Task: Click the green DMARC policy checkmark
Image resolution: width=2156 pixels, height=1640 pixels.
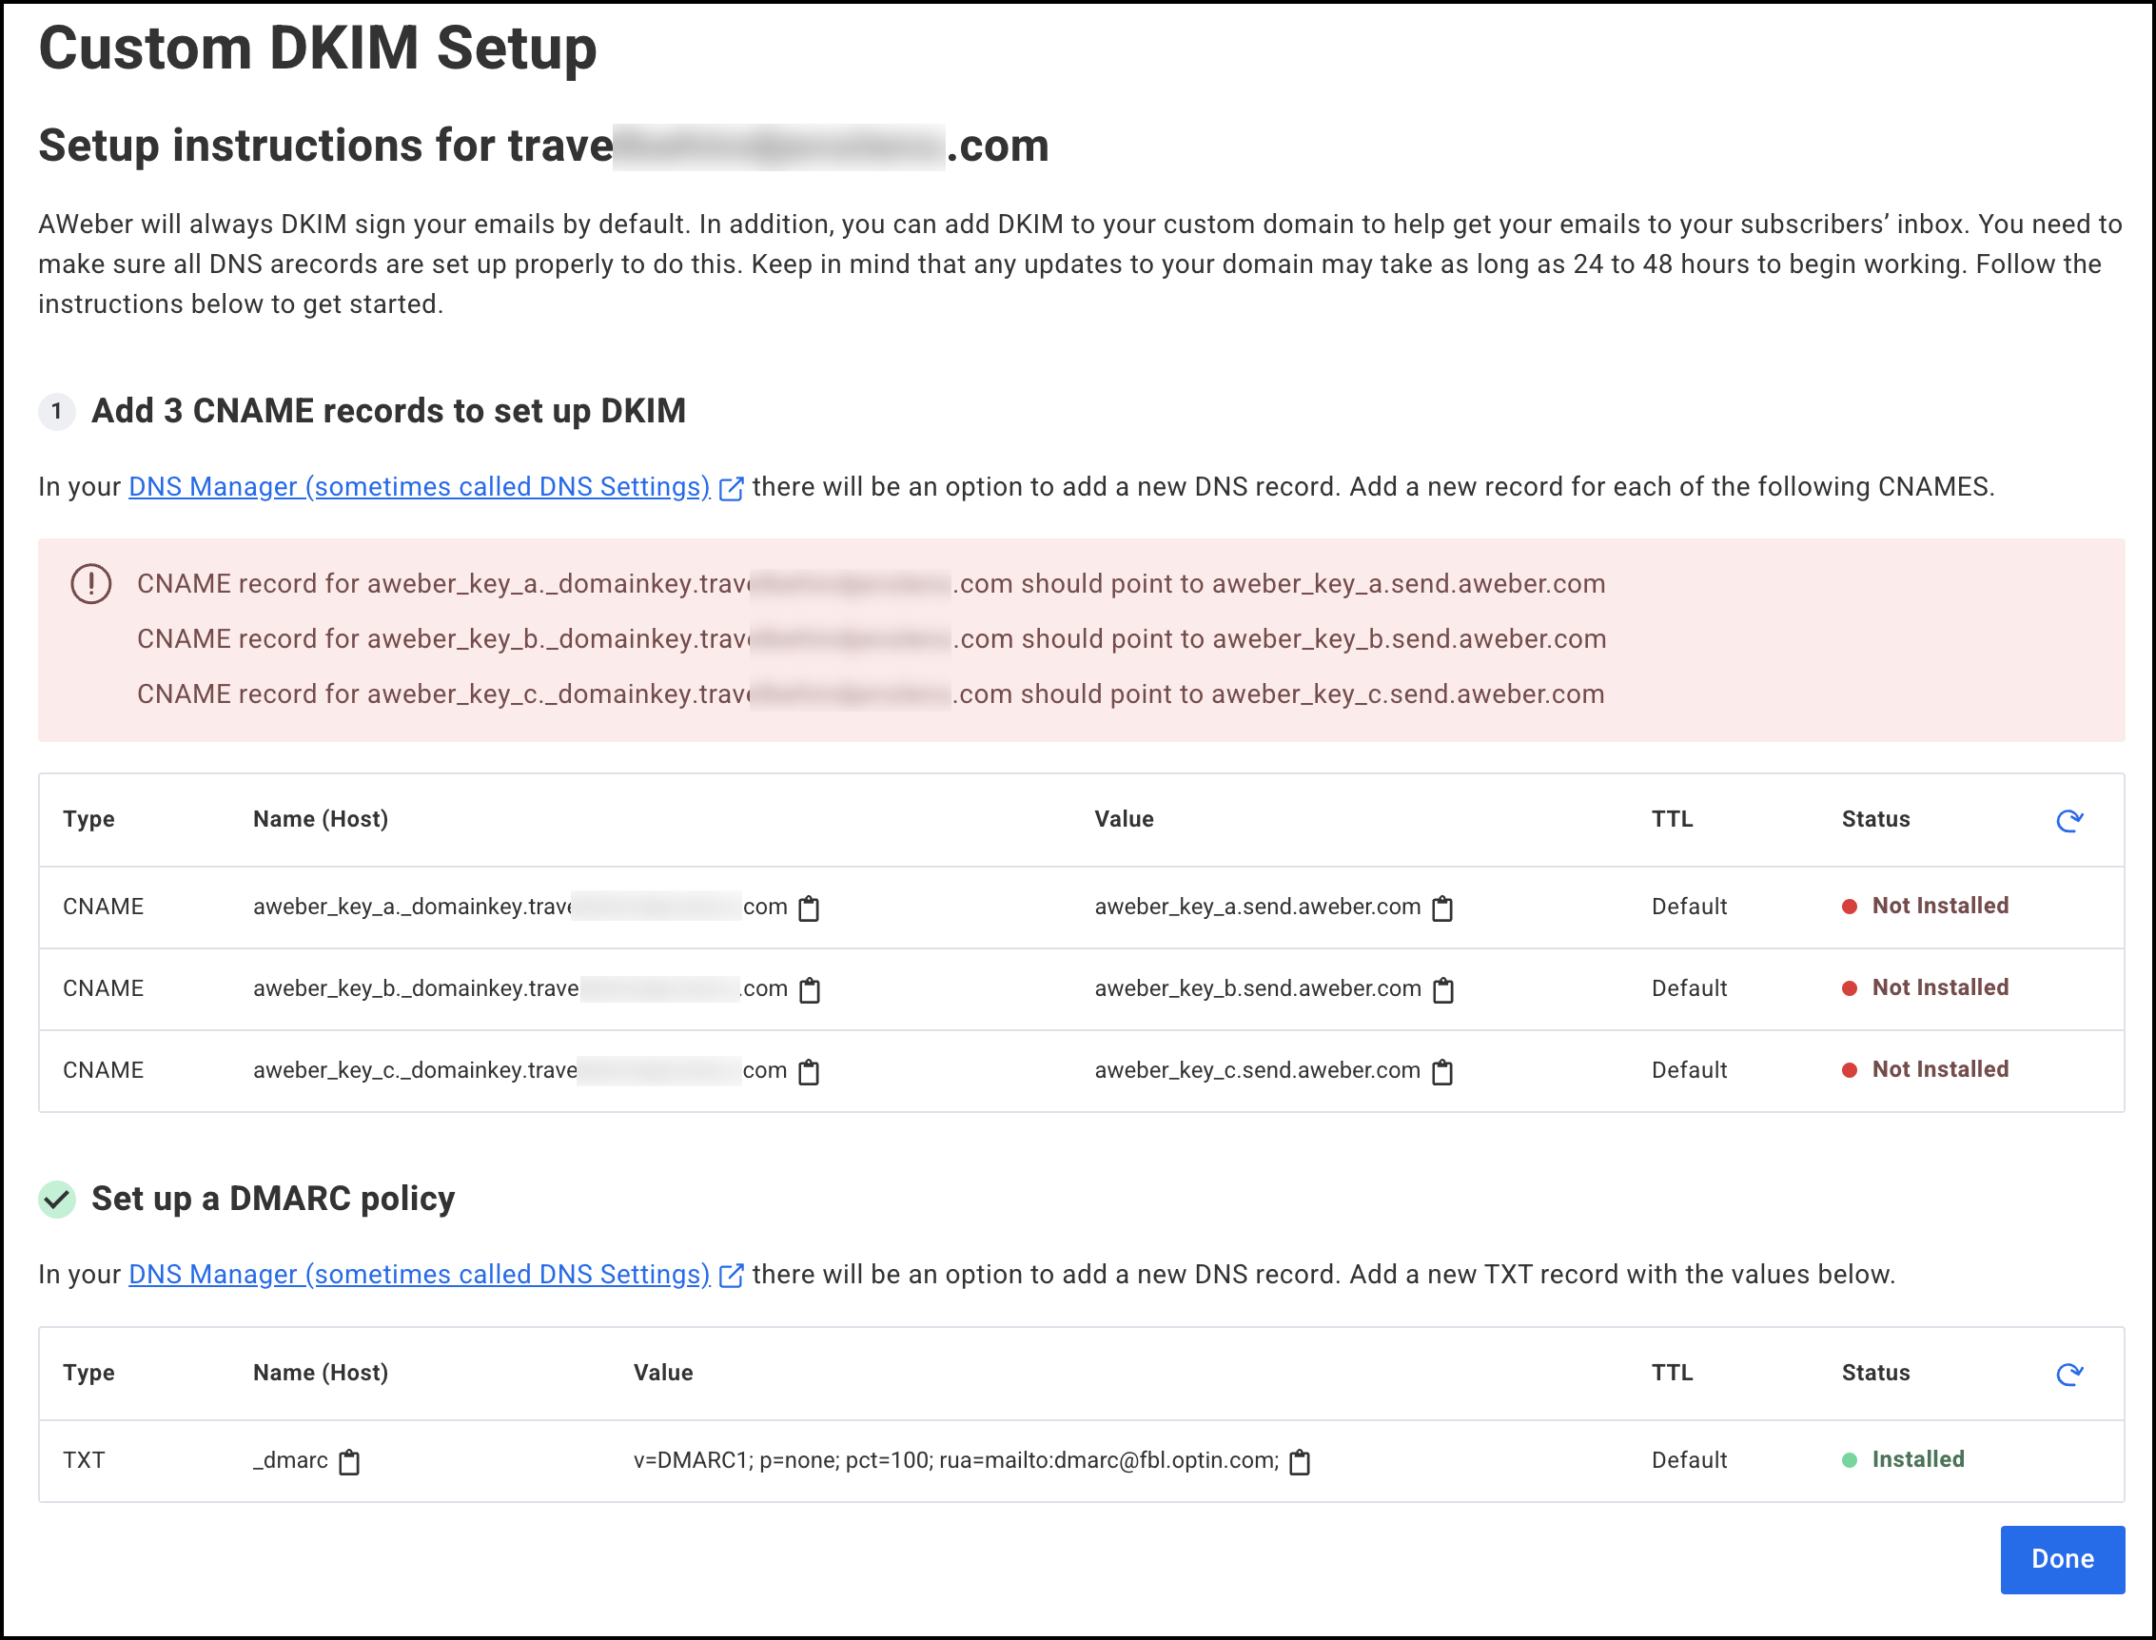Action: pyautogui.click(x=58, y=1199)
